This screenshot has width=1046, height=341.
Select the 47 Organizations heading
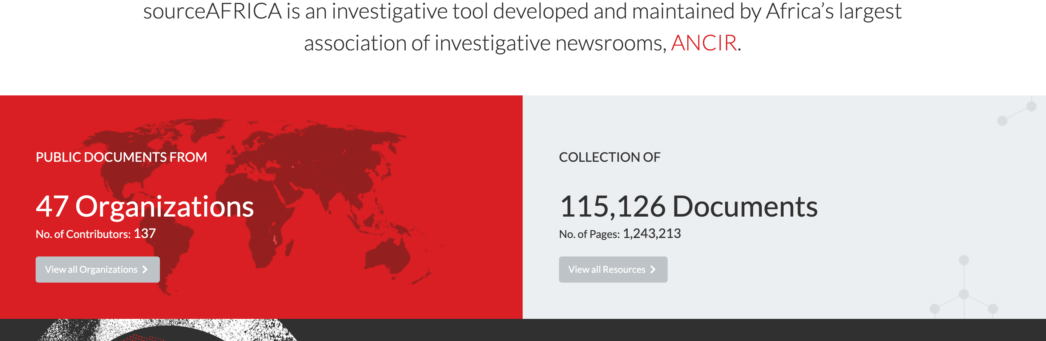(145, 206)
